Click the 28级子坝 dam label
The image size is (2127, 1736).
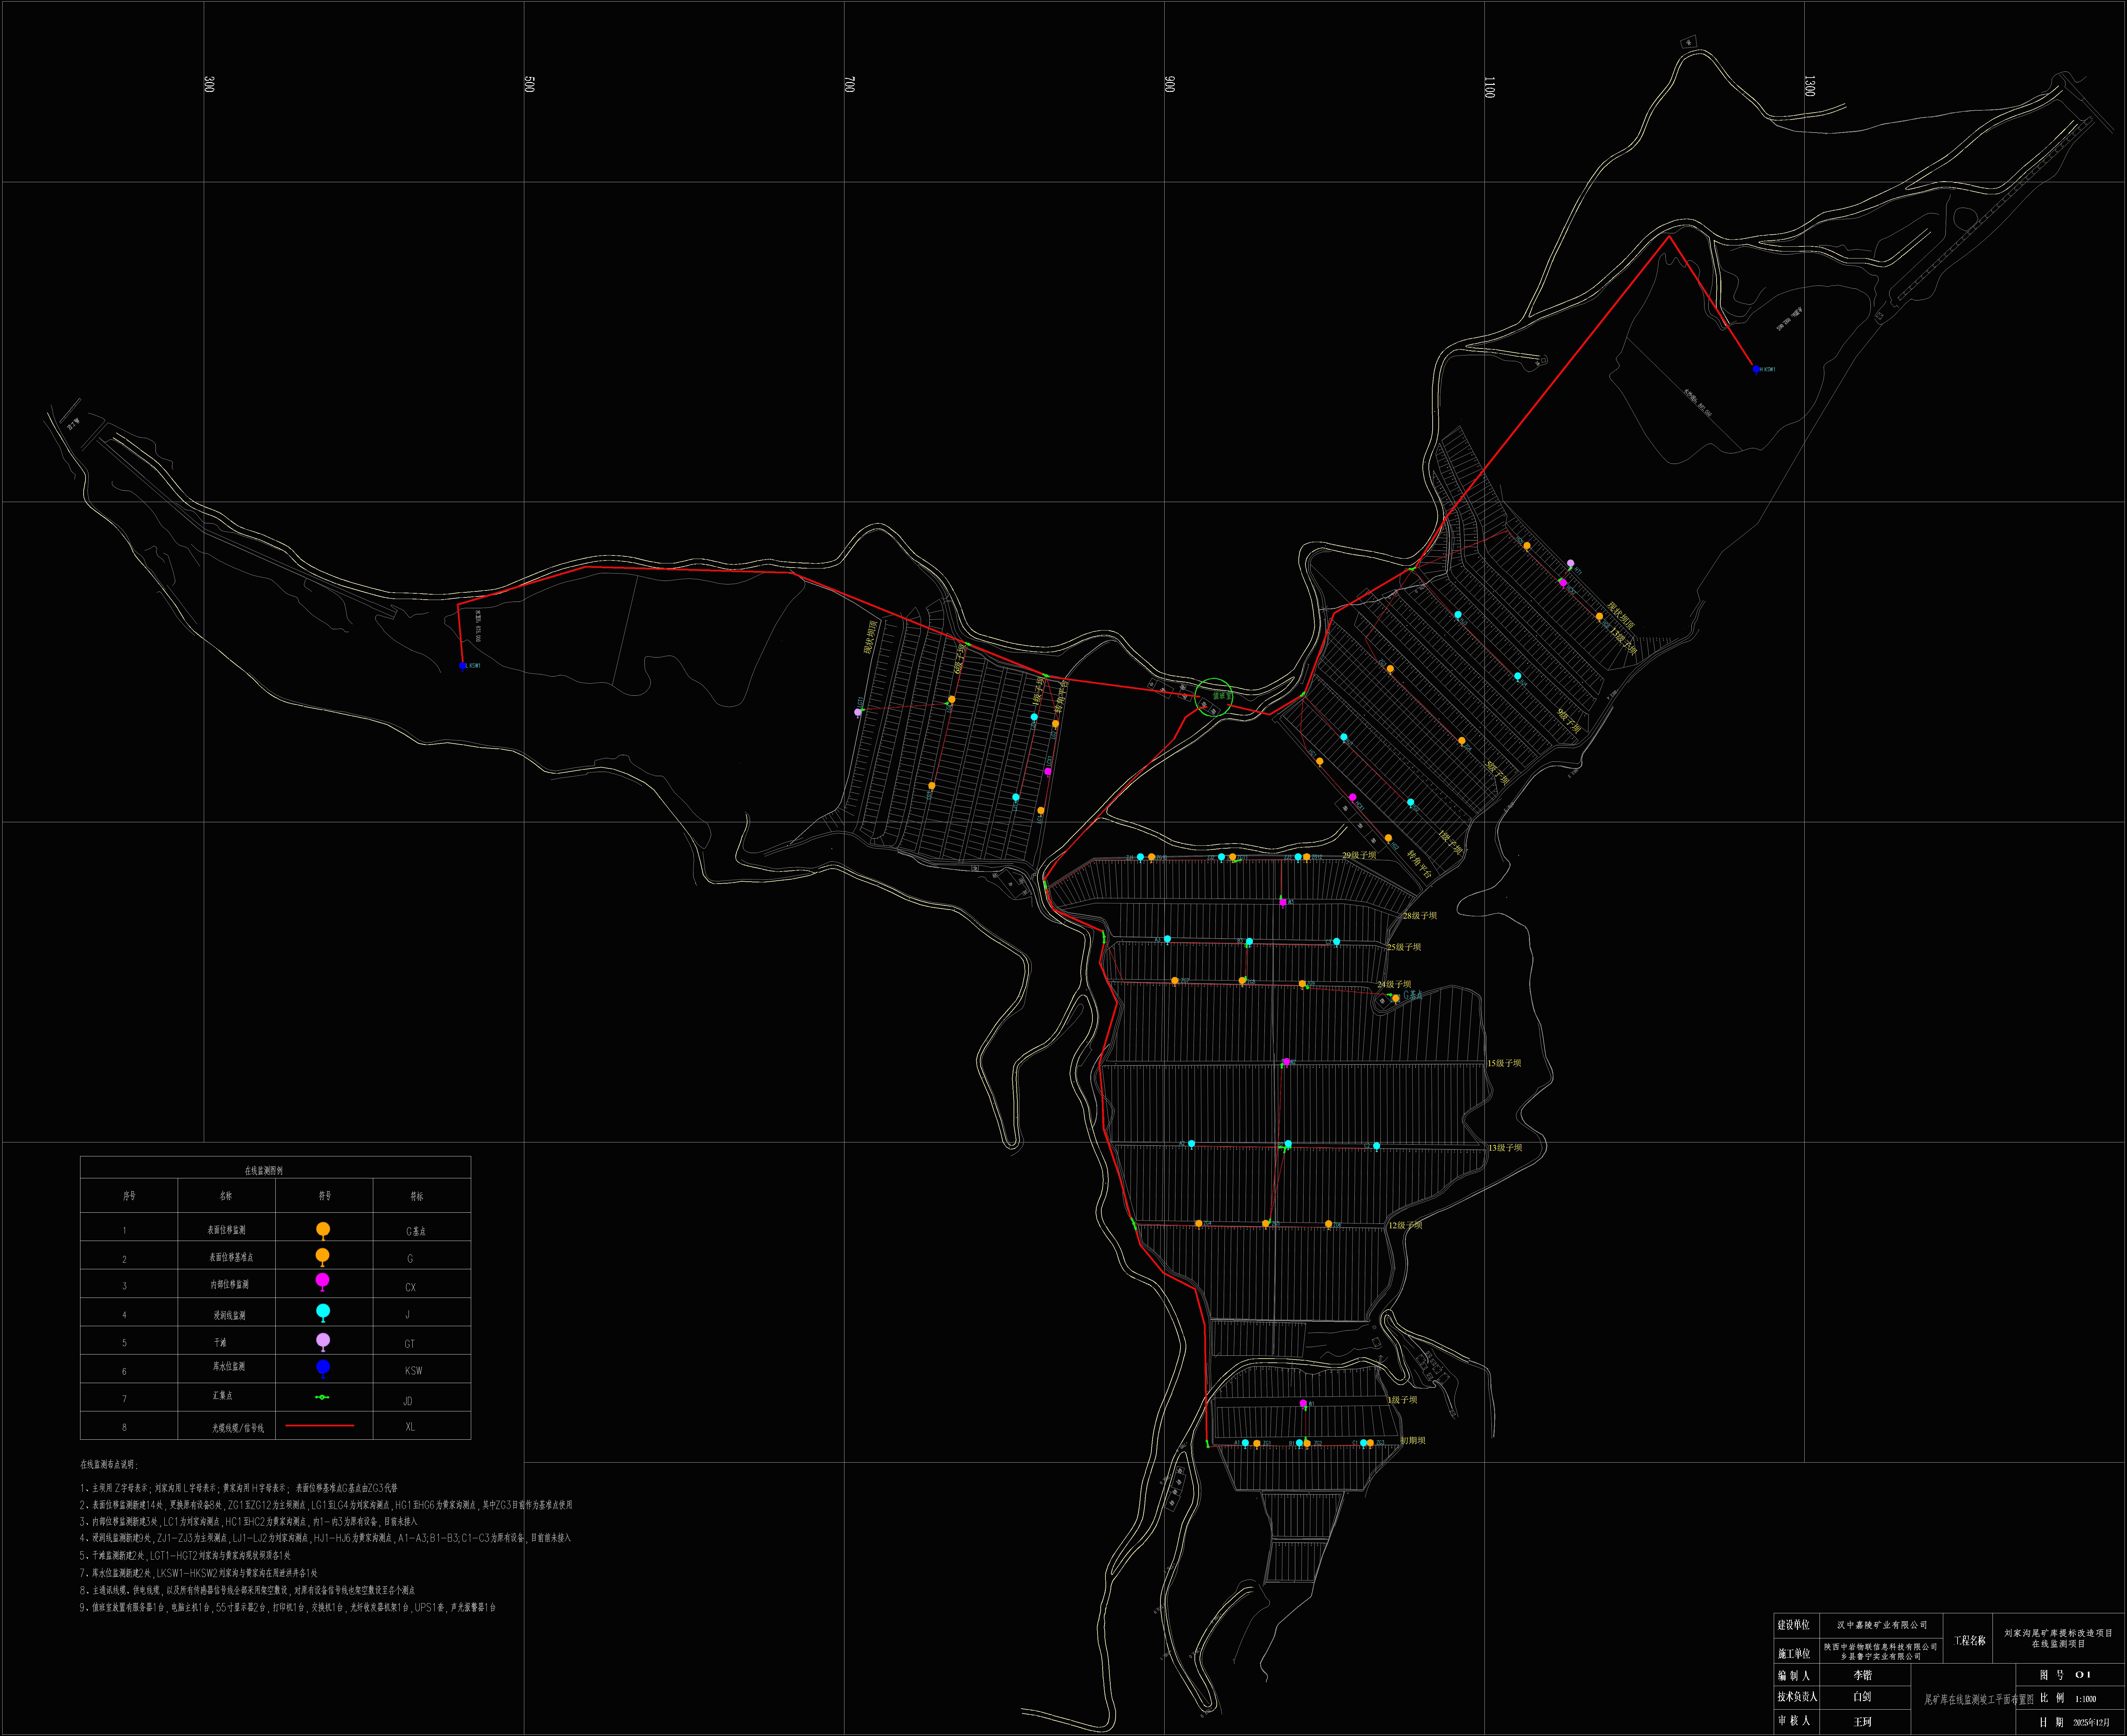click(x=1420, y=916)
